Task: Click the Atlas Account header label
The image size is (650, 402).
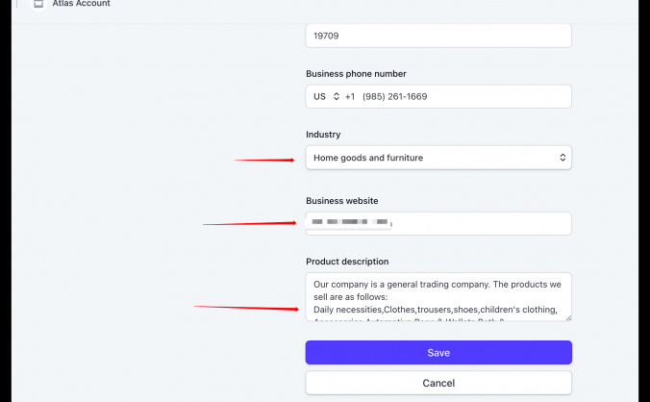Action: pyautogui.click(x=81, y=4)
